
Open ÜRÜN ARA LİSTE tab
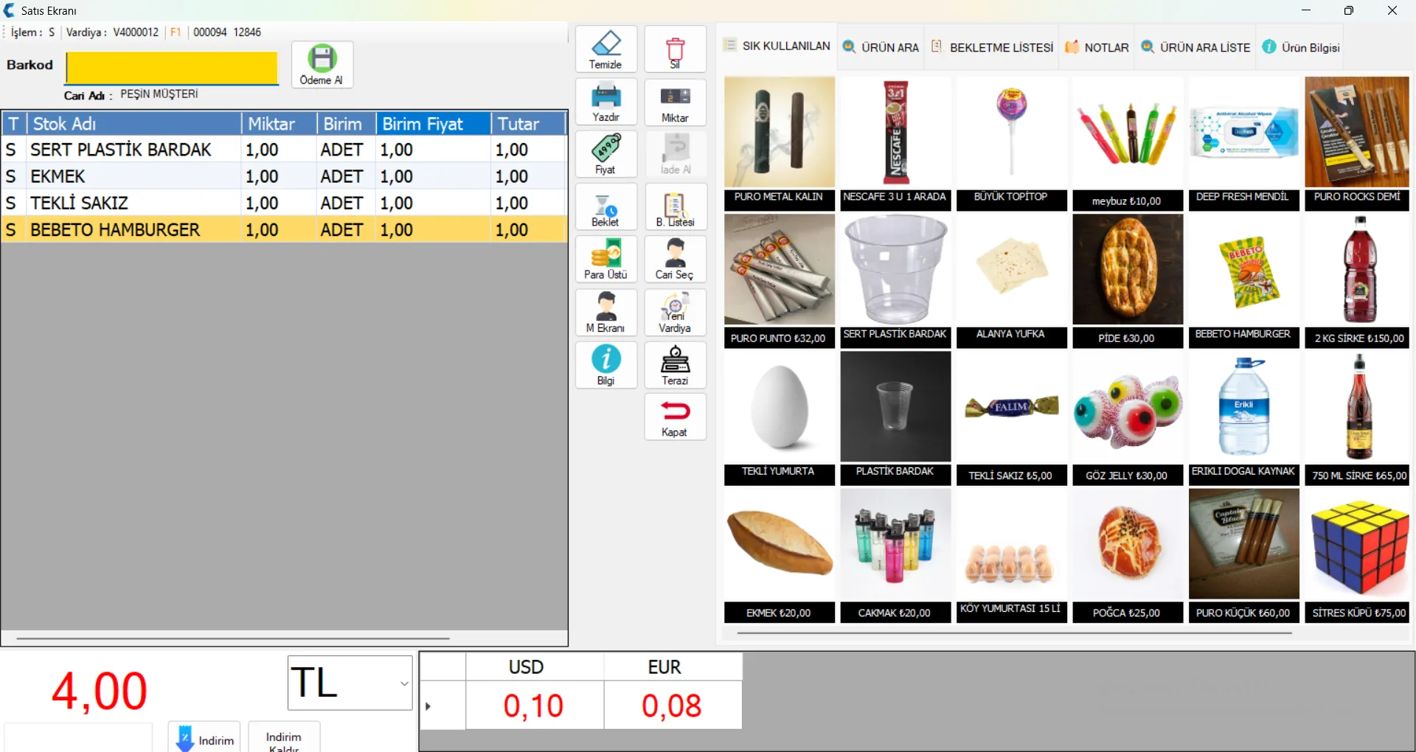click(1195, 47)
